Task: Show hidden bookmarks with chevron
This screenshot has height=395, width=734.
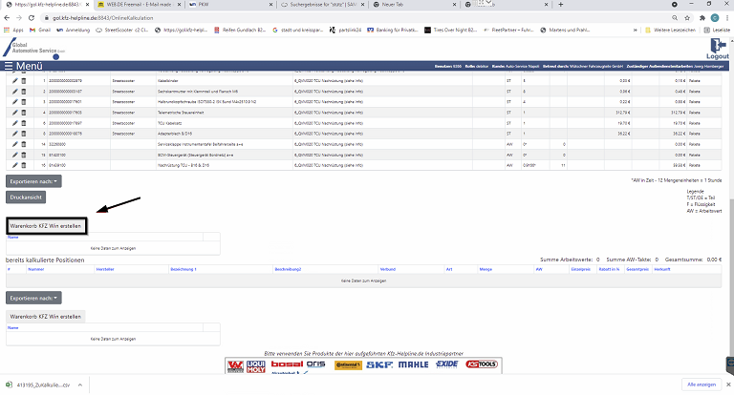Action: (636, 30)
